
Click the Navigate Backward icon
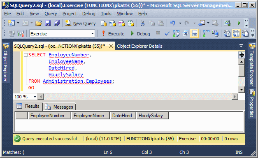202,23
